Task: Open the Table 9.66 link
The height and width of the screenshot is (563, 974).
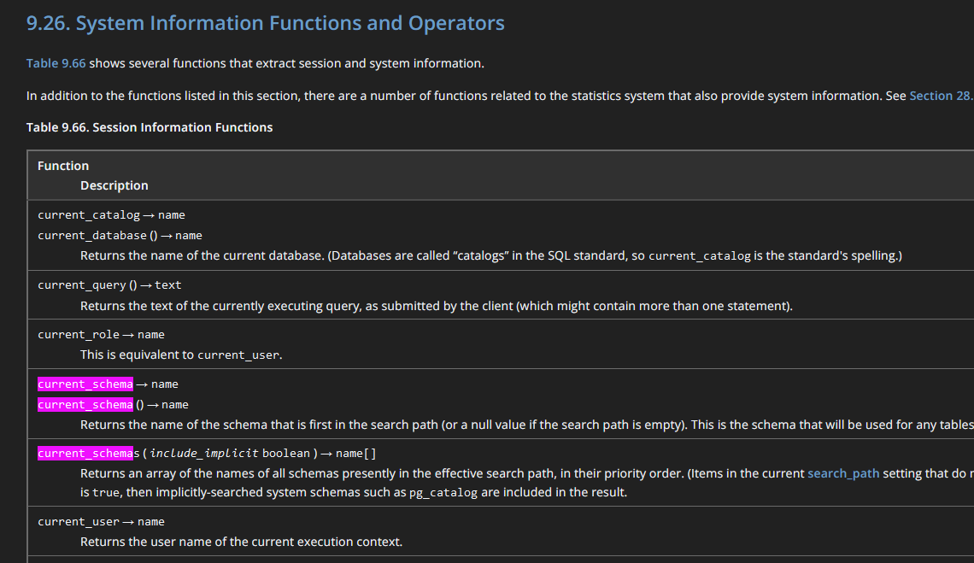Action: click(56, 63)
